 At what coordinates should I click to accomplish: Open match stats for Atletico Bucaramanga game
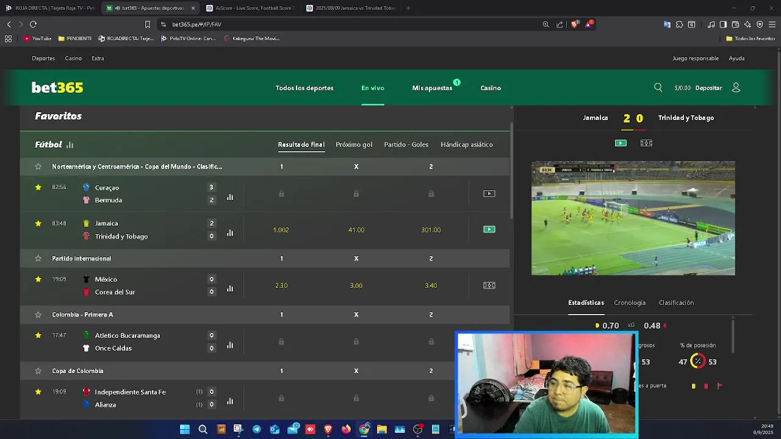[x=230, y=345]
